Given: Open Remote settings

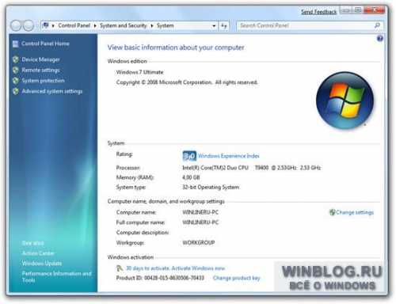Looking at the screenshot, I should coord(40,70).
